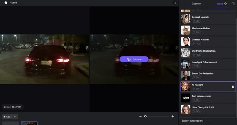Click the Export Resolution label

tap(192, 121)
